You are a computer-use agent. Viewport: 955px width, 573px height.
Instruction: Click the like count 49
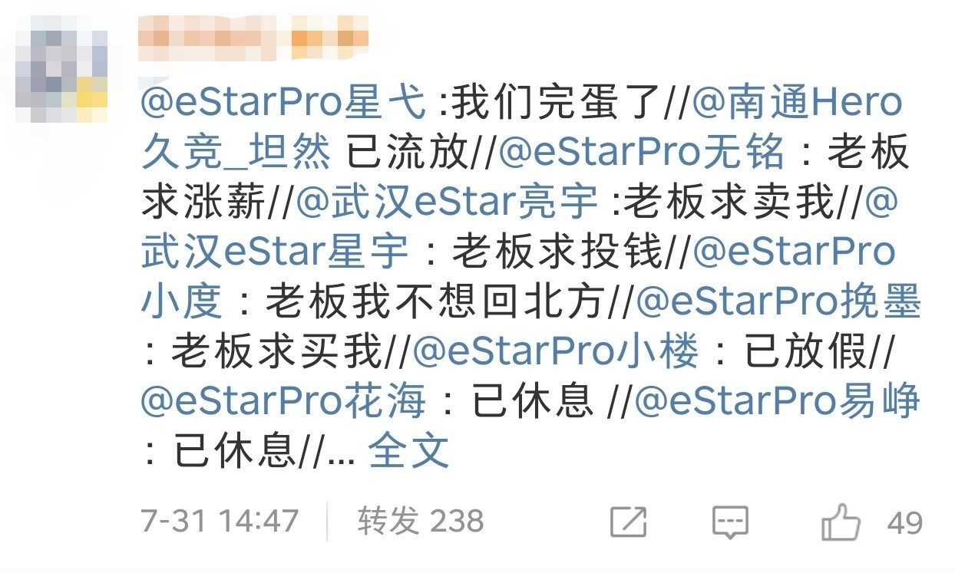905,523
